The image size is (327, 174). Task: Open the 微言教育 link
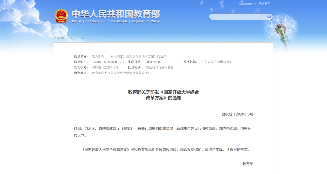click(264, 4)
